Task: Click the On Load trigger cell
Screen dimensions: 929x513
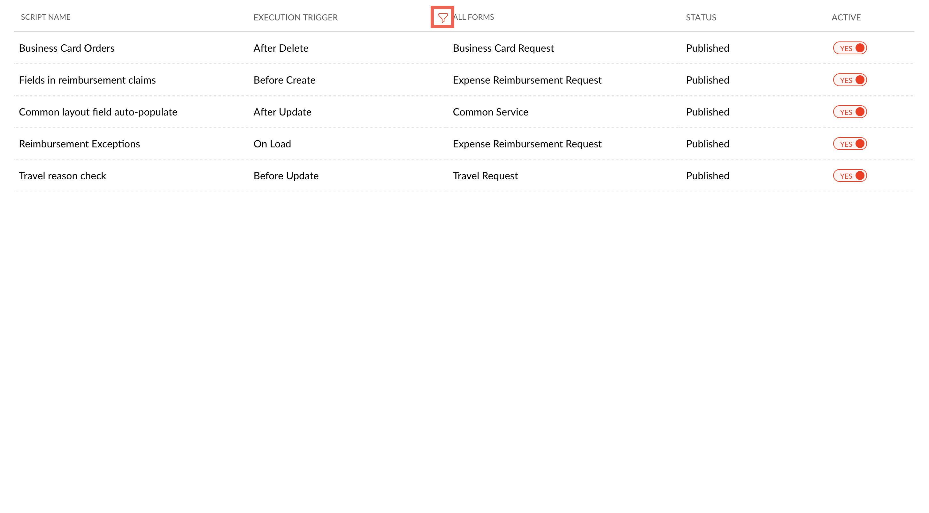Action: (272, 144)
